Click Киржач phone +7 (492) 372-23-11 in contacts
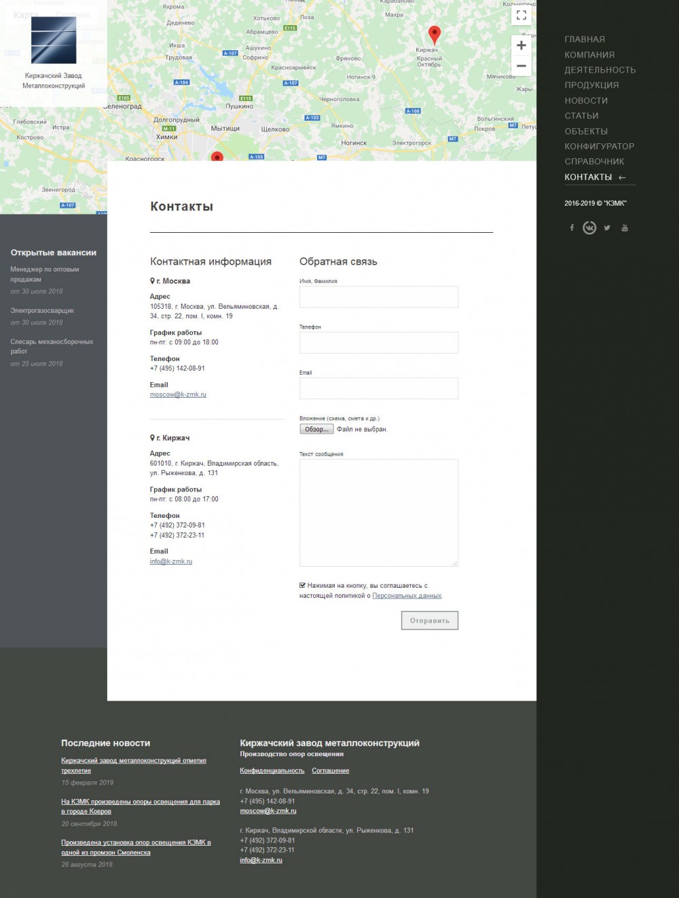679x898 pixels. (177, 536)
